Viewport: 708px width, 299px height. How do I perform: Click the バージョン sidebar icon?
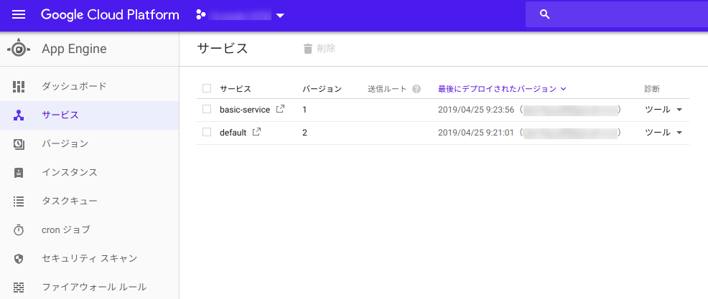coord(19,144)
